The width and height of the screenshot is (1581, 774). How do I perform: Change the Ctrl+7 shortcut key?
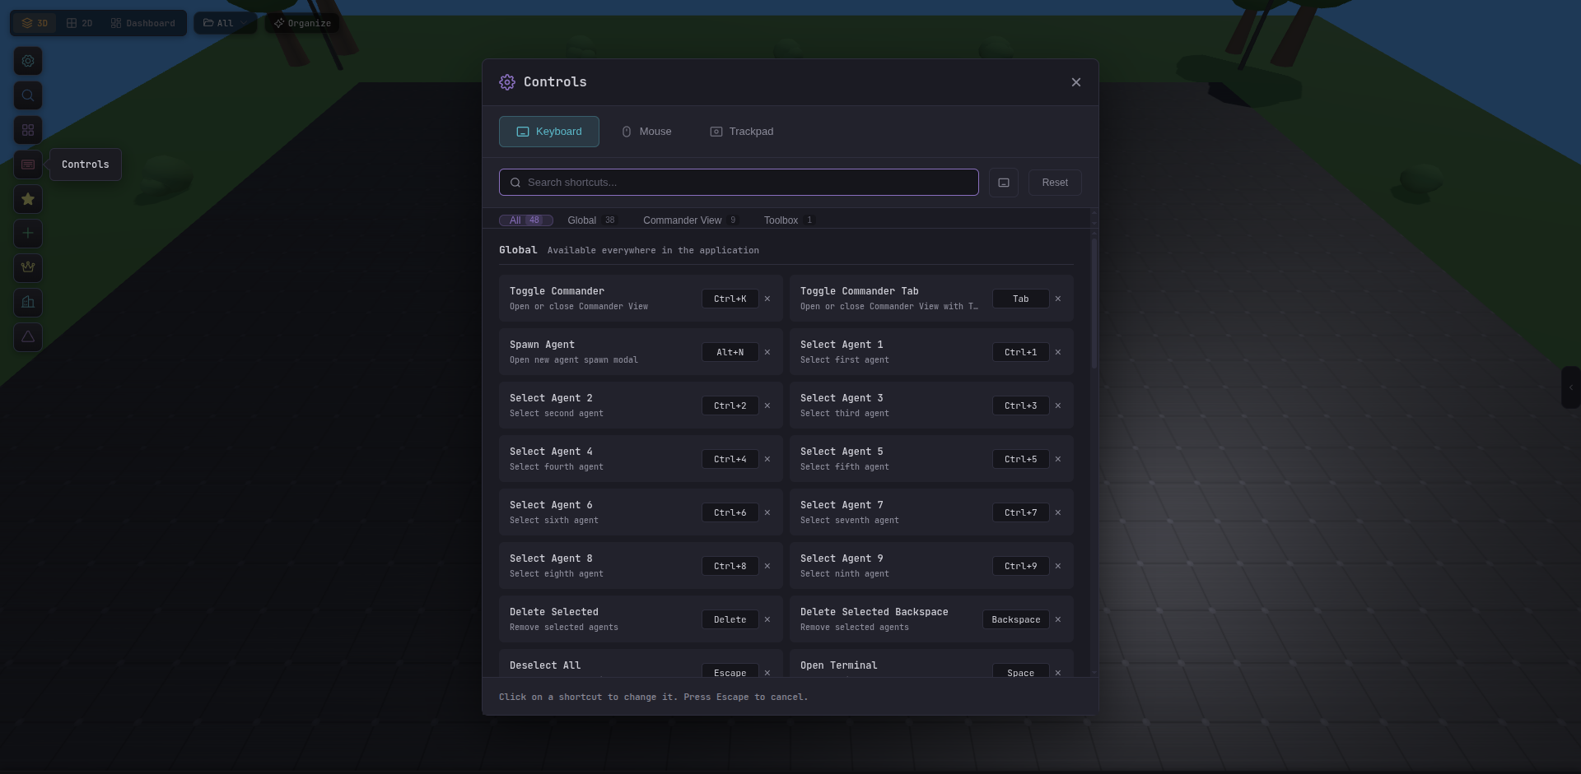pos(1021,512)
